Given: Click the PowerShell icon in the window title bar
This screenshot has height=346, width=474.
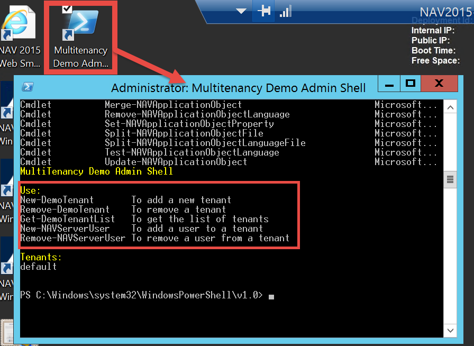Looking at the screenshot, I should [x=28, y=87].
